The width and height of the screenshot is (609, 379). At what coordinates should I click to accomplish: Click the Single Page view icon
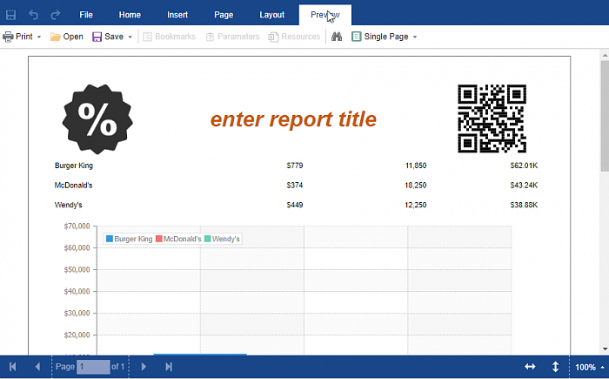tap(356, 37)
